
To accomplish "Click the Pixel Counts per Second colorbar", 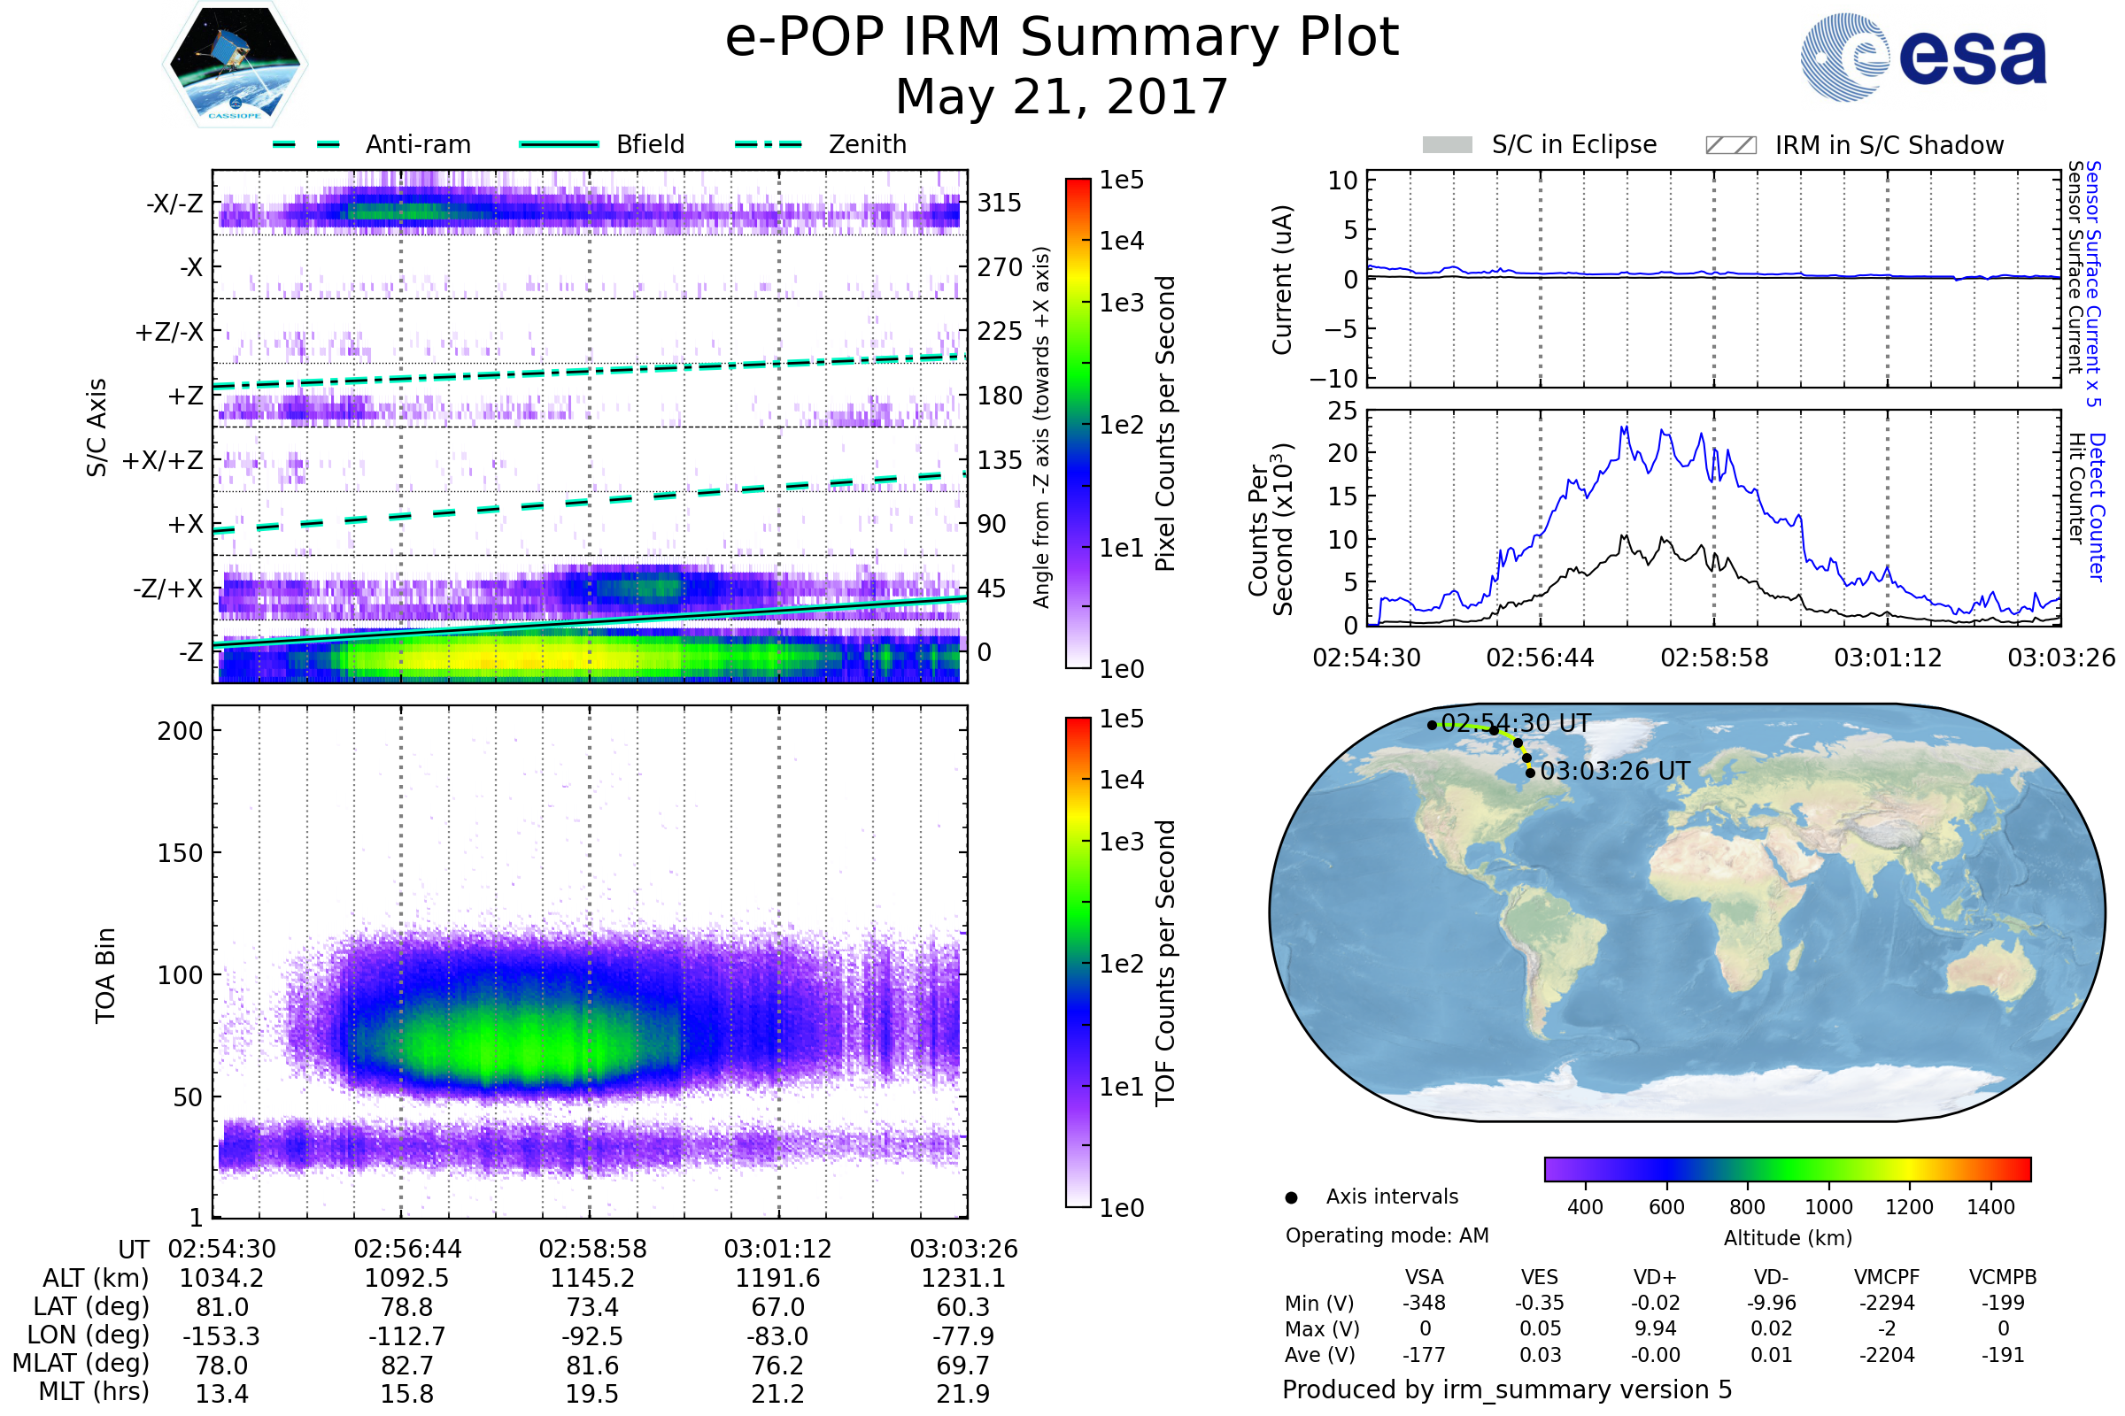I will (1078, 423).
